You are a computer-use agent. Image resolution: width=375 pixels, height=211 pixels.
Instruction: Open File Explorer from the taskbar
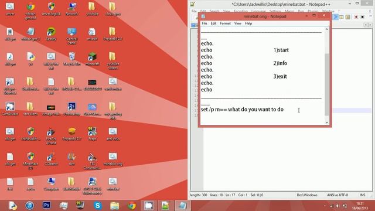tap(114, 206)
